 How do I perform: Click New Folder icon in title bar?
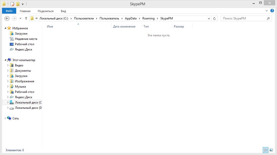(x=18, y=4)
